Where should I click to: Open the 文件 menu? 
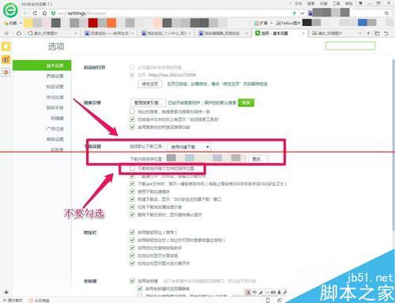[x=298, y=3]
